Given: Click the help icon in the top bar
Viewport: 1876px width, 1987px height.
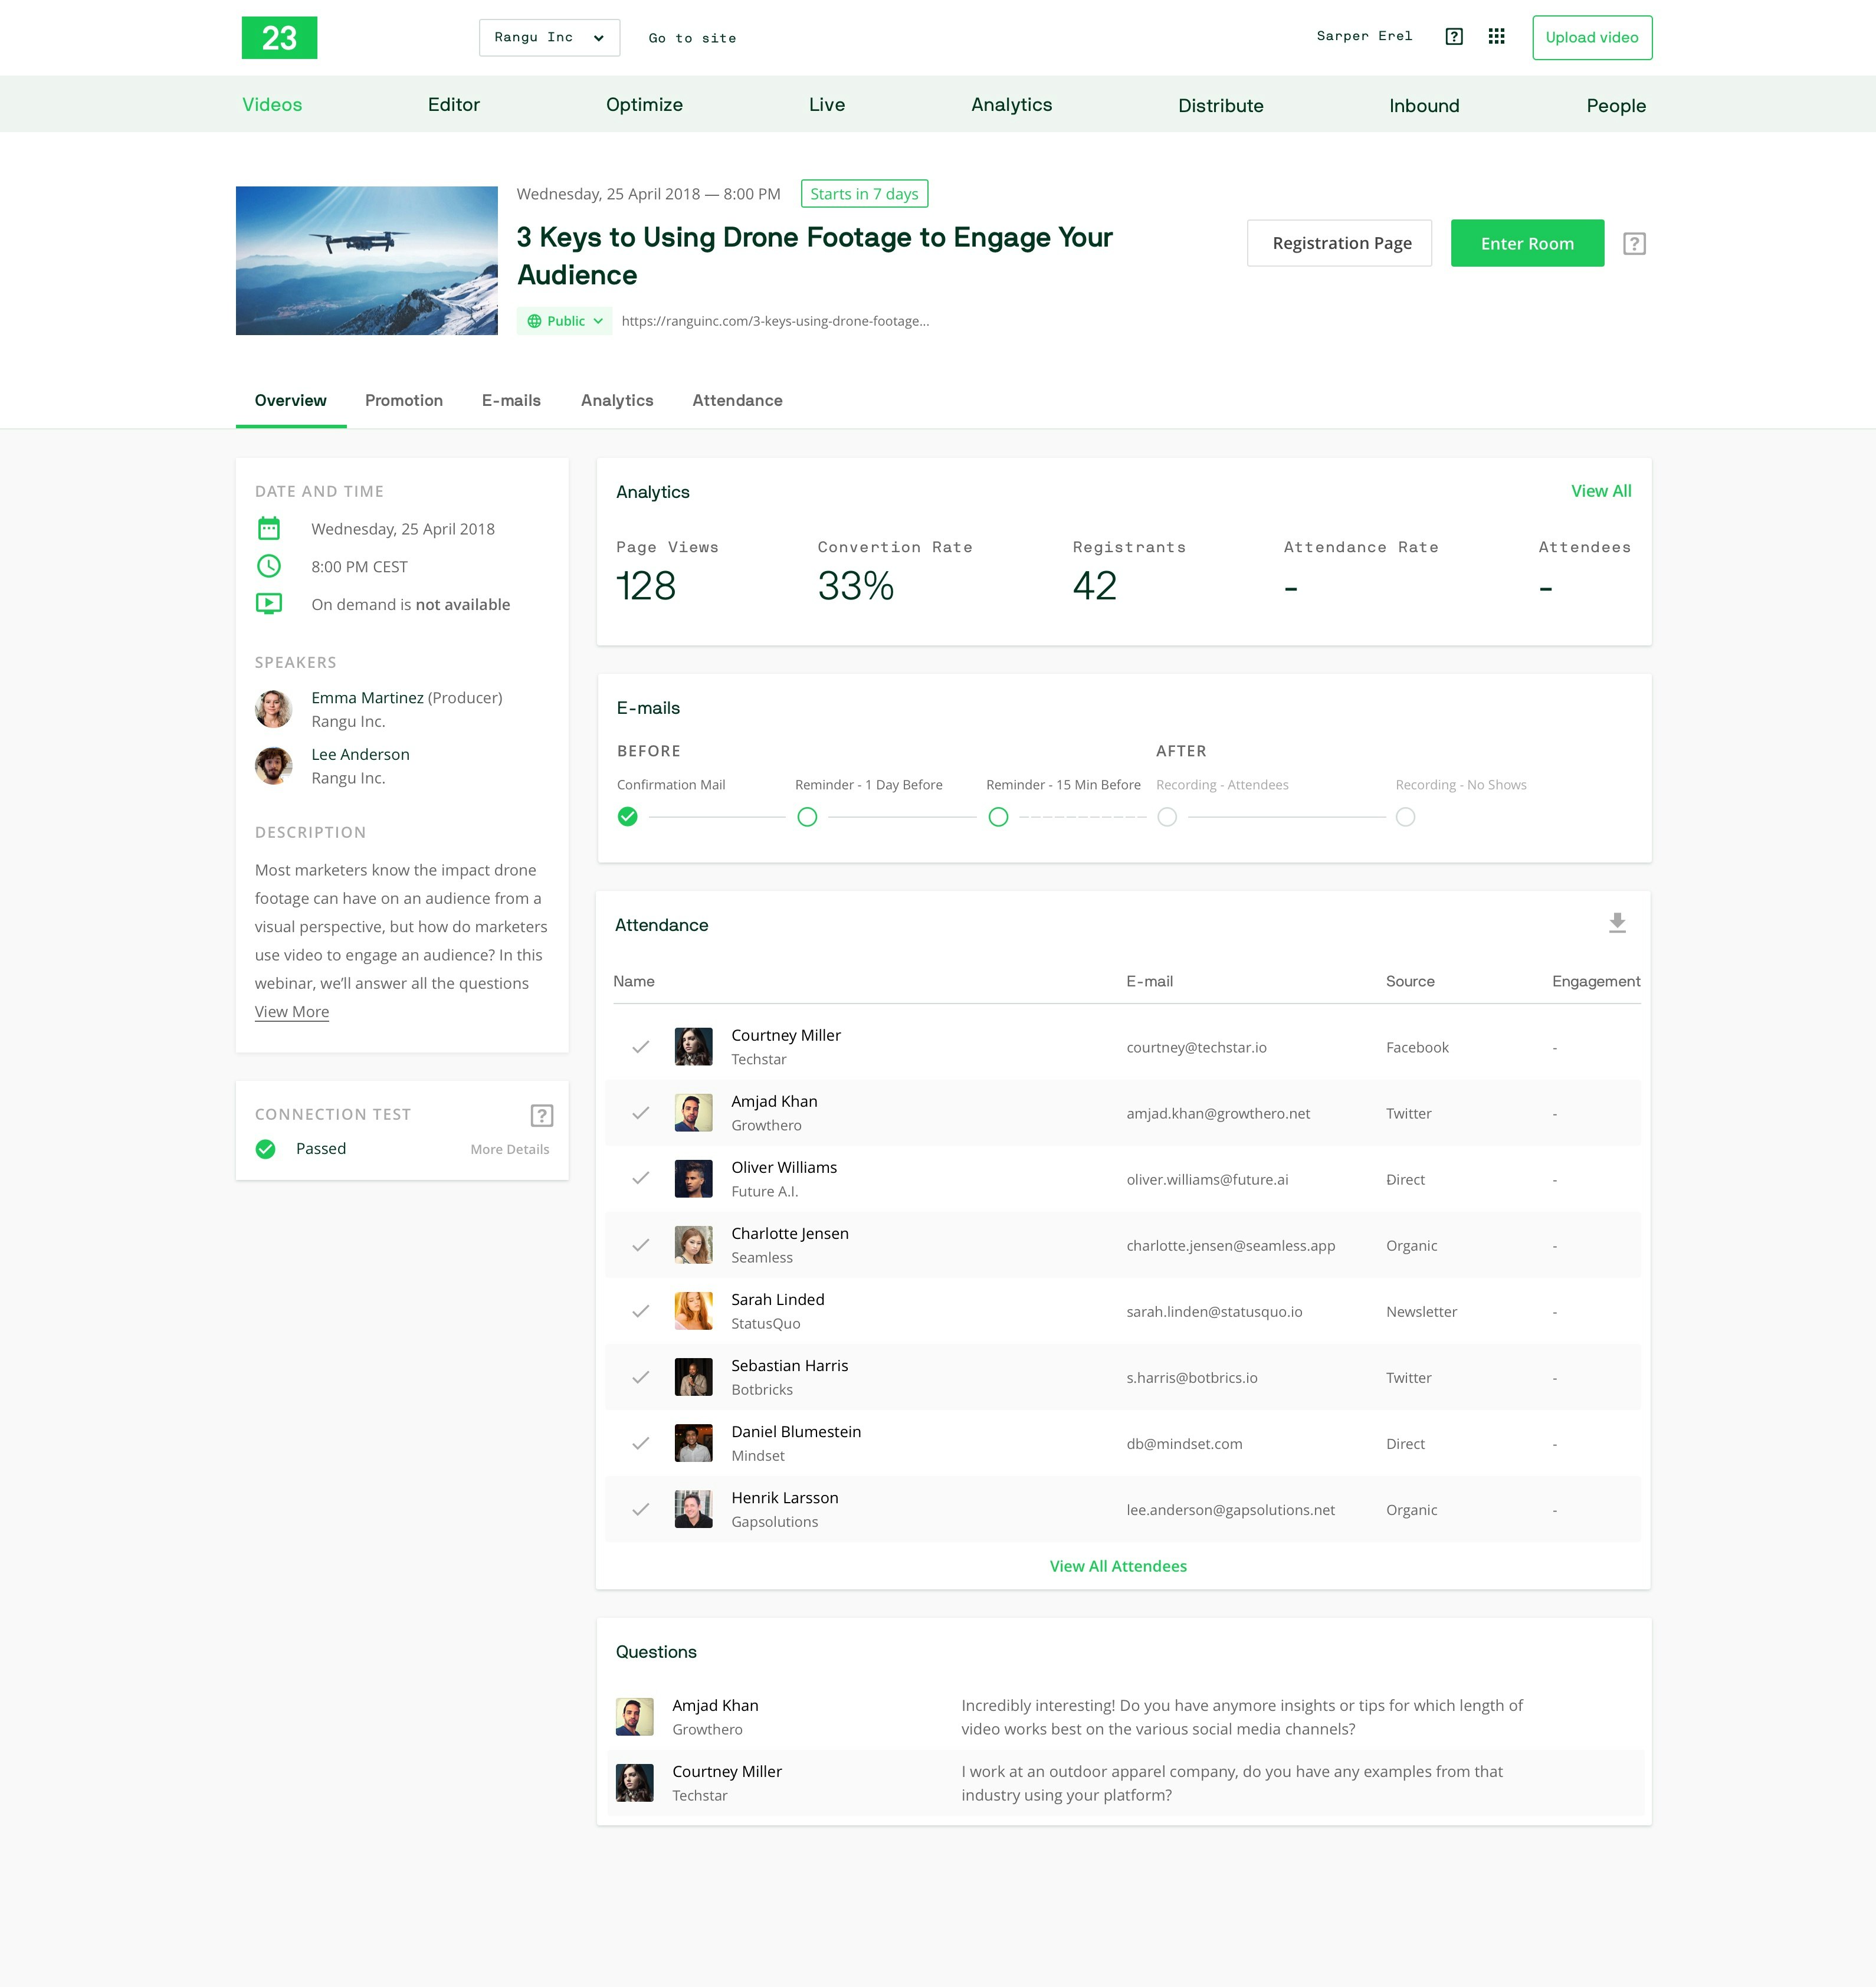Looking at the screenshot, I should pos(1454,36).
